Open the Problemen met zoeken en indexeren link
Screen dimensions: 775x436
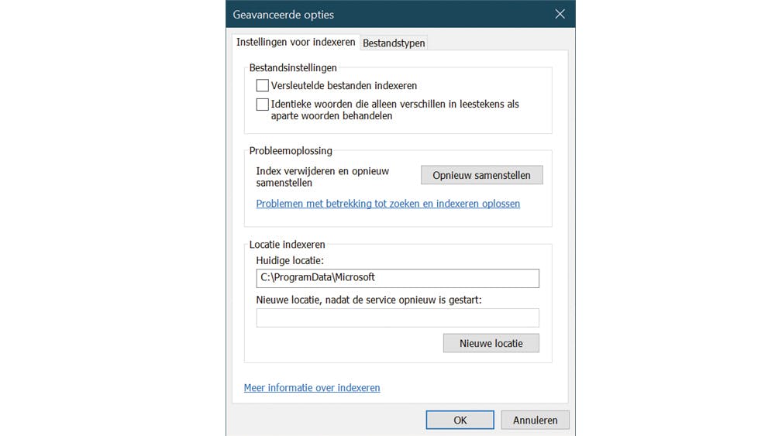(x=387, y=204)
